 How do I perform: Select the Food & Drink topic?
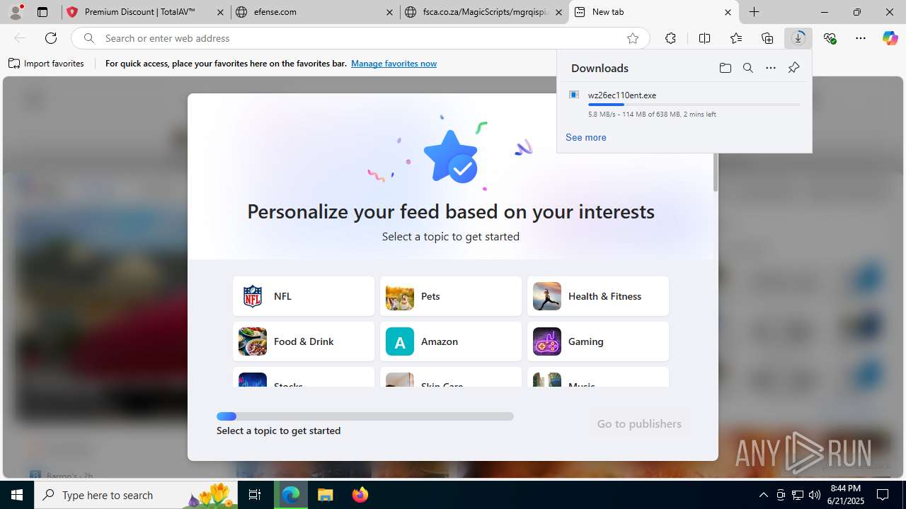(304, 341)
